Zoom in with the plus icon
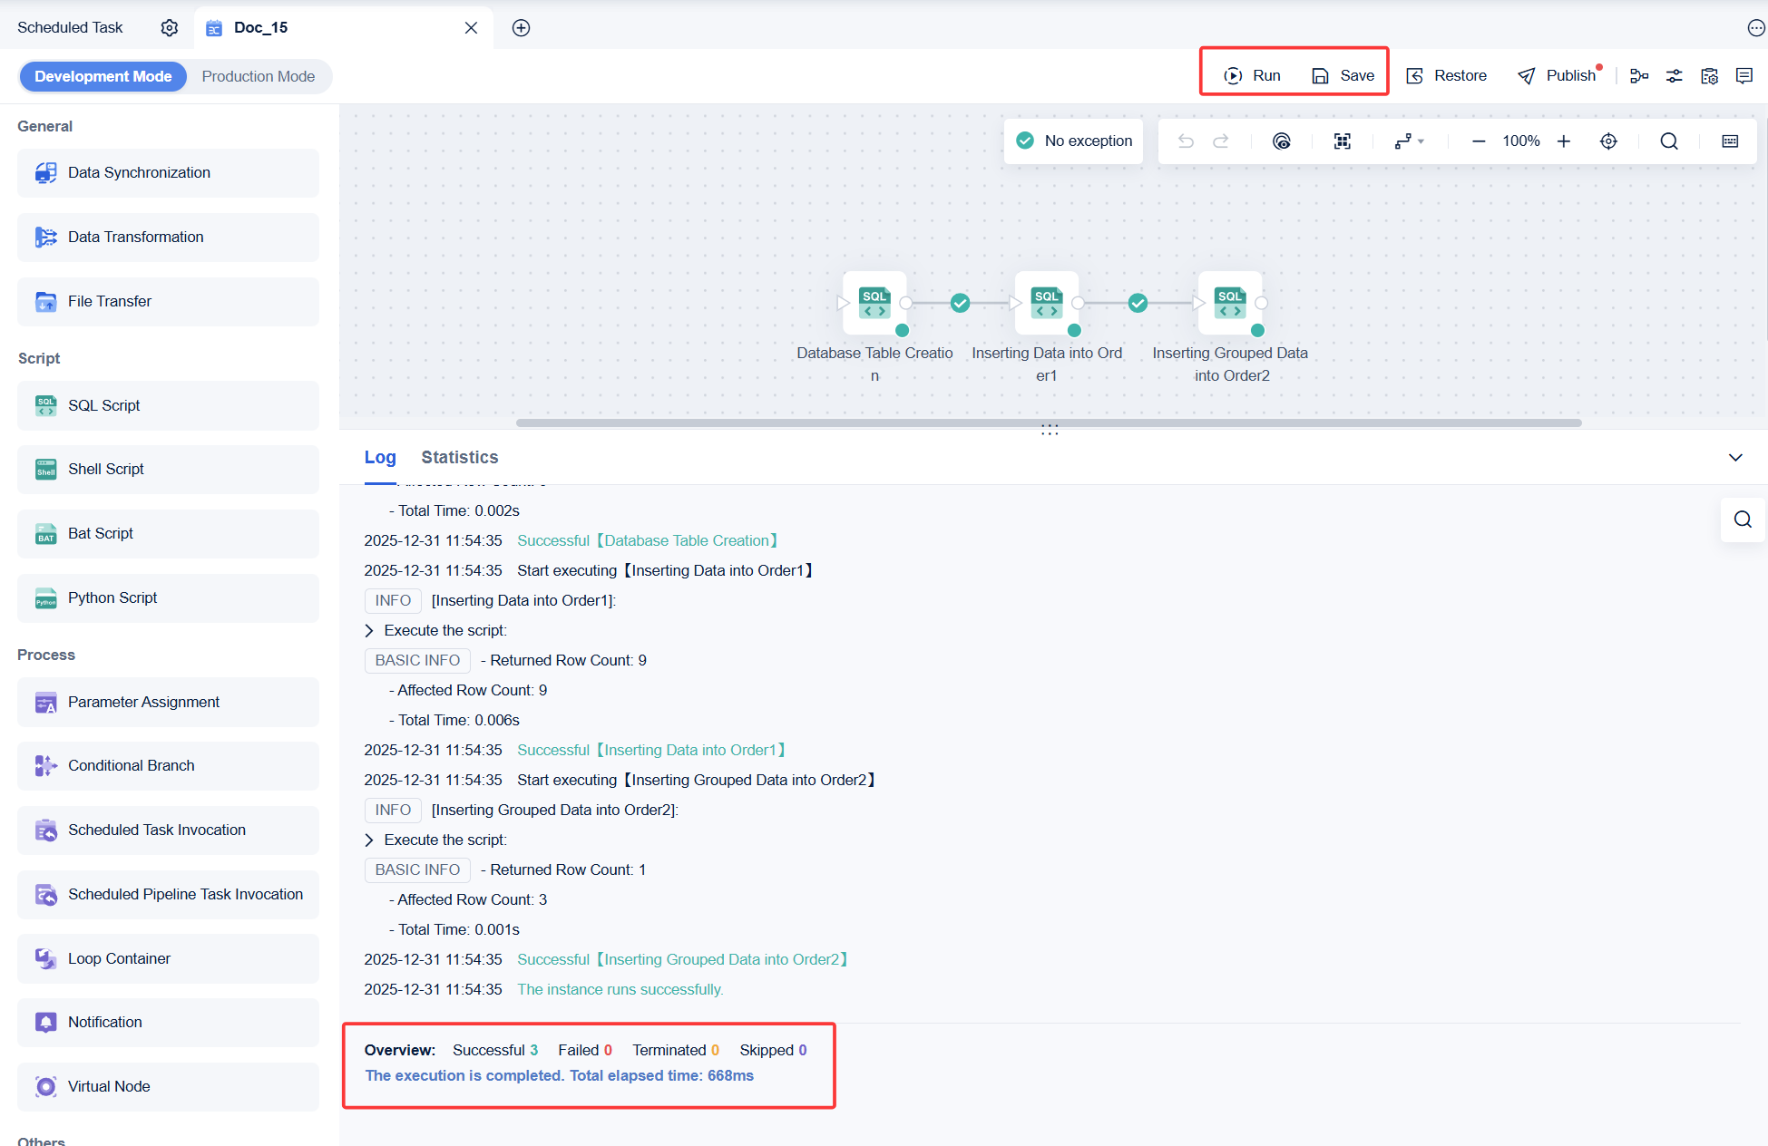Image resolution: width=1768 pixels, height=1146 pixels. click(1564, 141)
